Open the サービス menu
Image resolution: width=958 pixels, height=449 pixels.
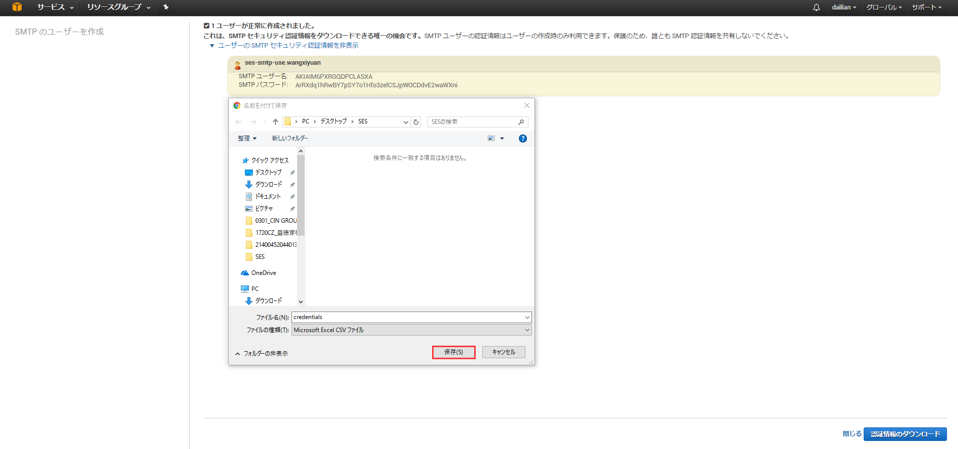55,7
